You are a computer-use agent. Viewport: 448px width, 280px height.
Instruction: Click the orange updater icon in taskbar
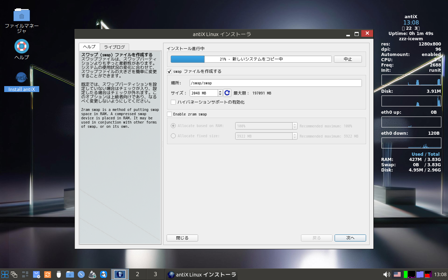pyautogui.click(x=48, y=274)
